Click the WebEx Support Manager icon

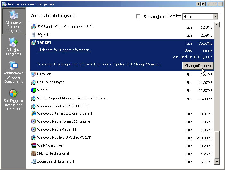pos(34,98)
